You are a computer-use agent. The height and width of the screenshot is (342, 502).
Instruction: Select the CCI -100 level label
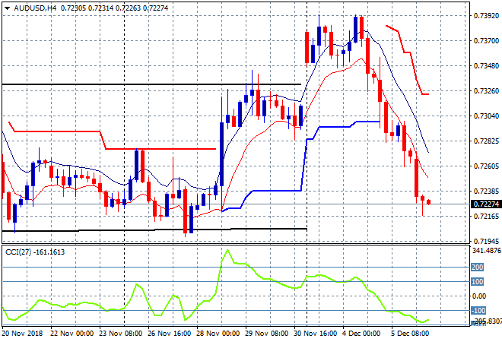point(478,311)
